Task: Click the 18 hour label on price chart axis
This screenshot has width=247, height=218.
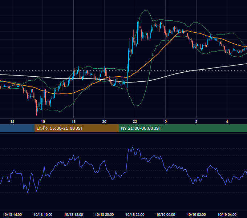Action: point(74,122)
